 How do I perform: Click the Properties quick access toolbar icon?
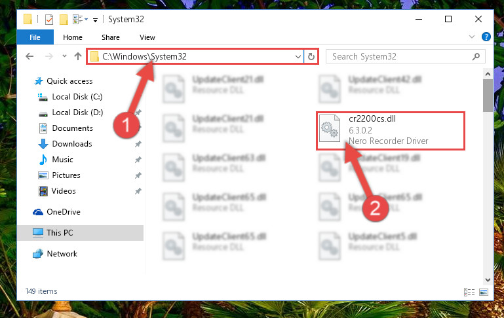[49, 20]
